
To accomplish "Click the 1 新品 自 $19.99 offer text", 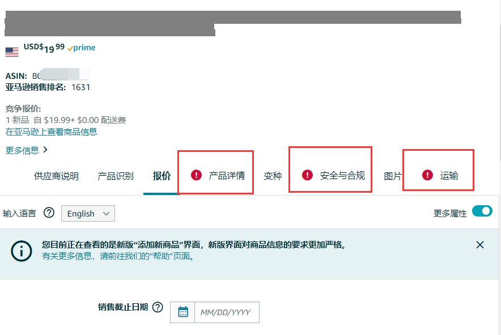I will coord(66,120).
